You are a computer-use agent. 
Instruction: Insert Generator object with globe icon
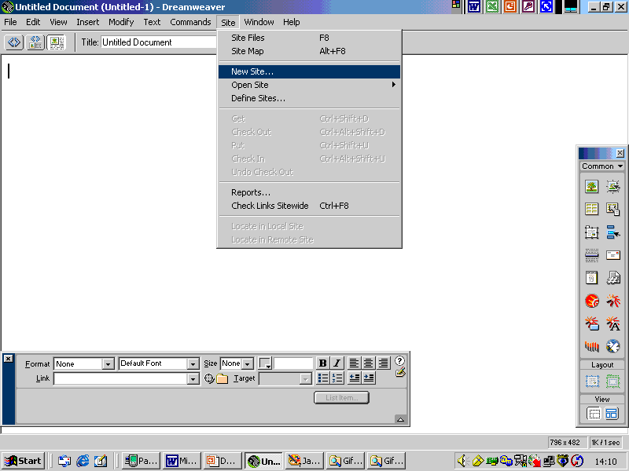click(x=613, y=346)
